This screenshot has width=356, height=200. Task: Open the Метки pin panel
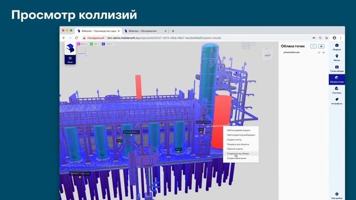coord(337,58)
